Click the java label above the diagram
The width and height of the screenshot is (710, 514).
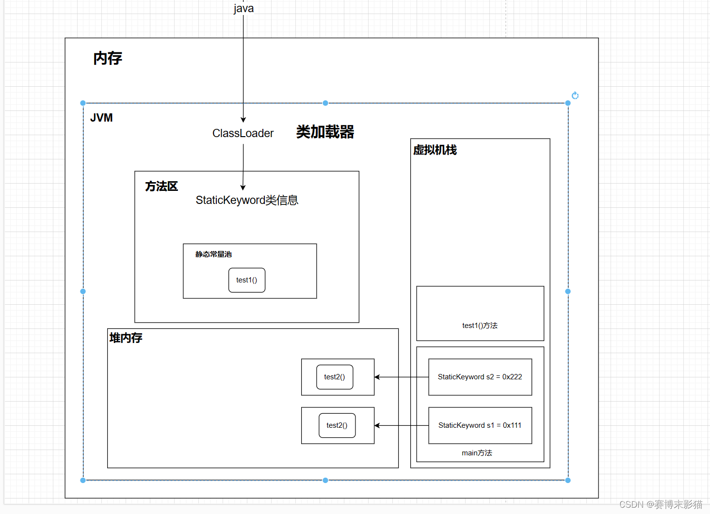243,8
